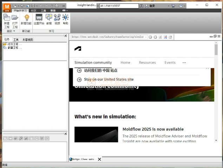The height and width of the screenshot is (168, 223).
Task: Switch to the 社区 ribbon tab
Action: 34,11
